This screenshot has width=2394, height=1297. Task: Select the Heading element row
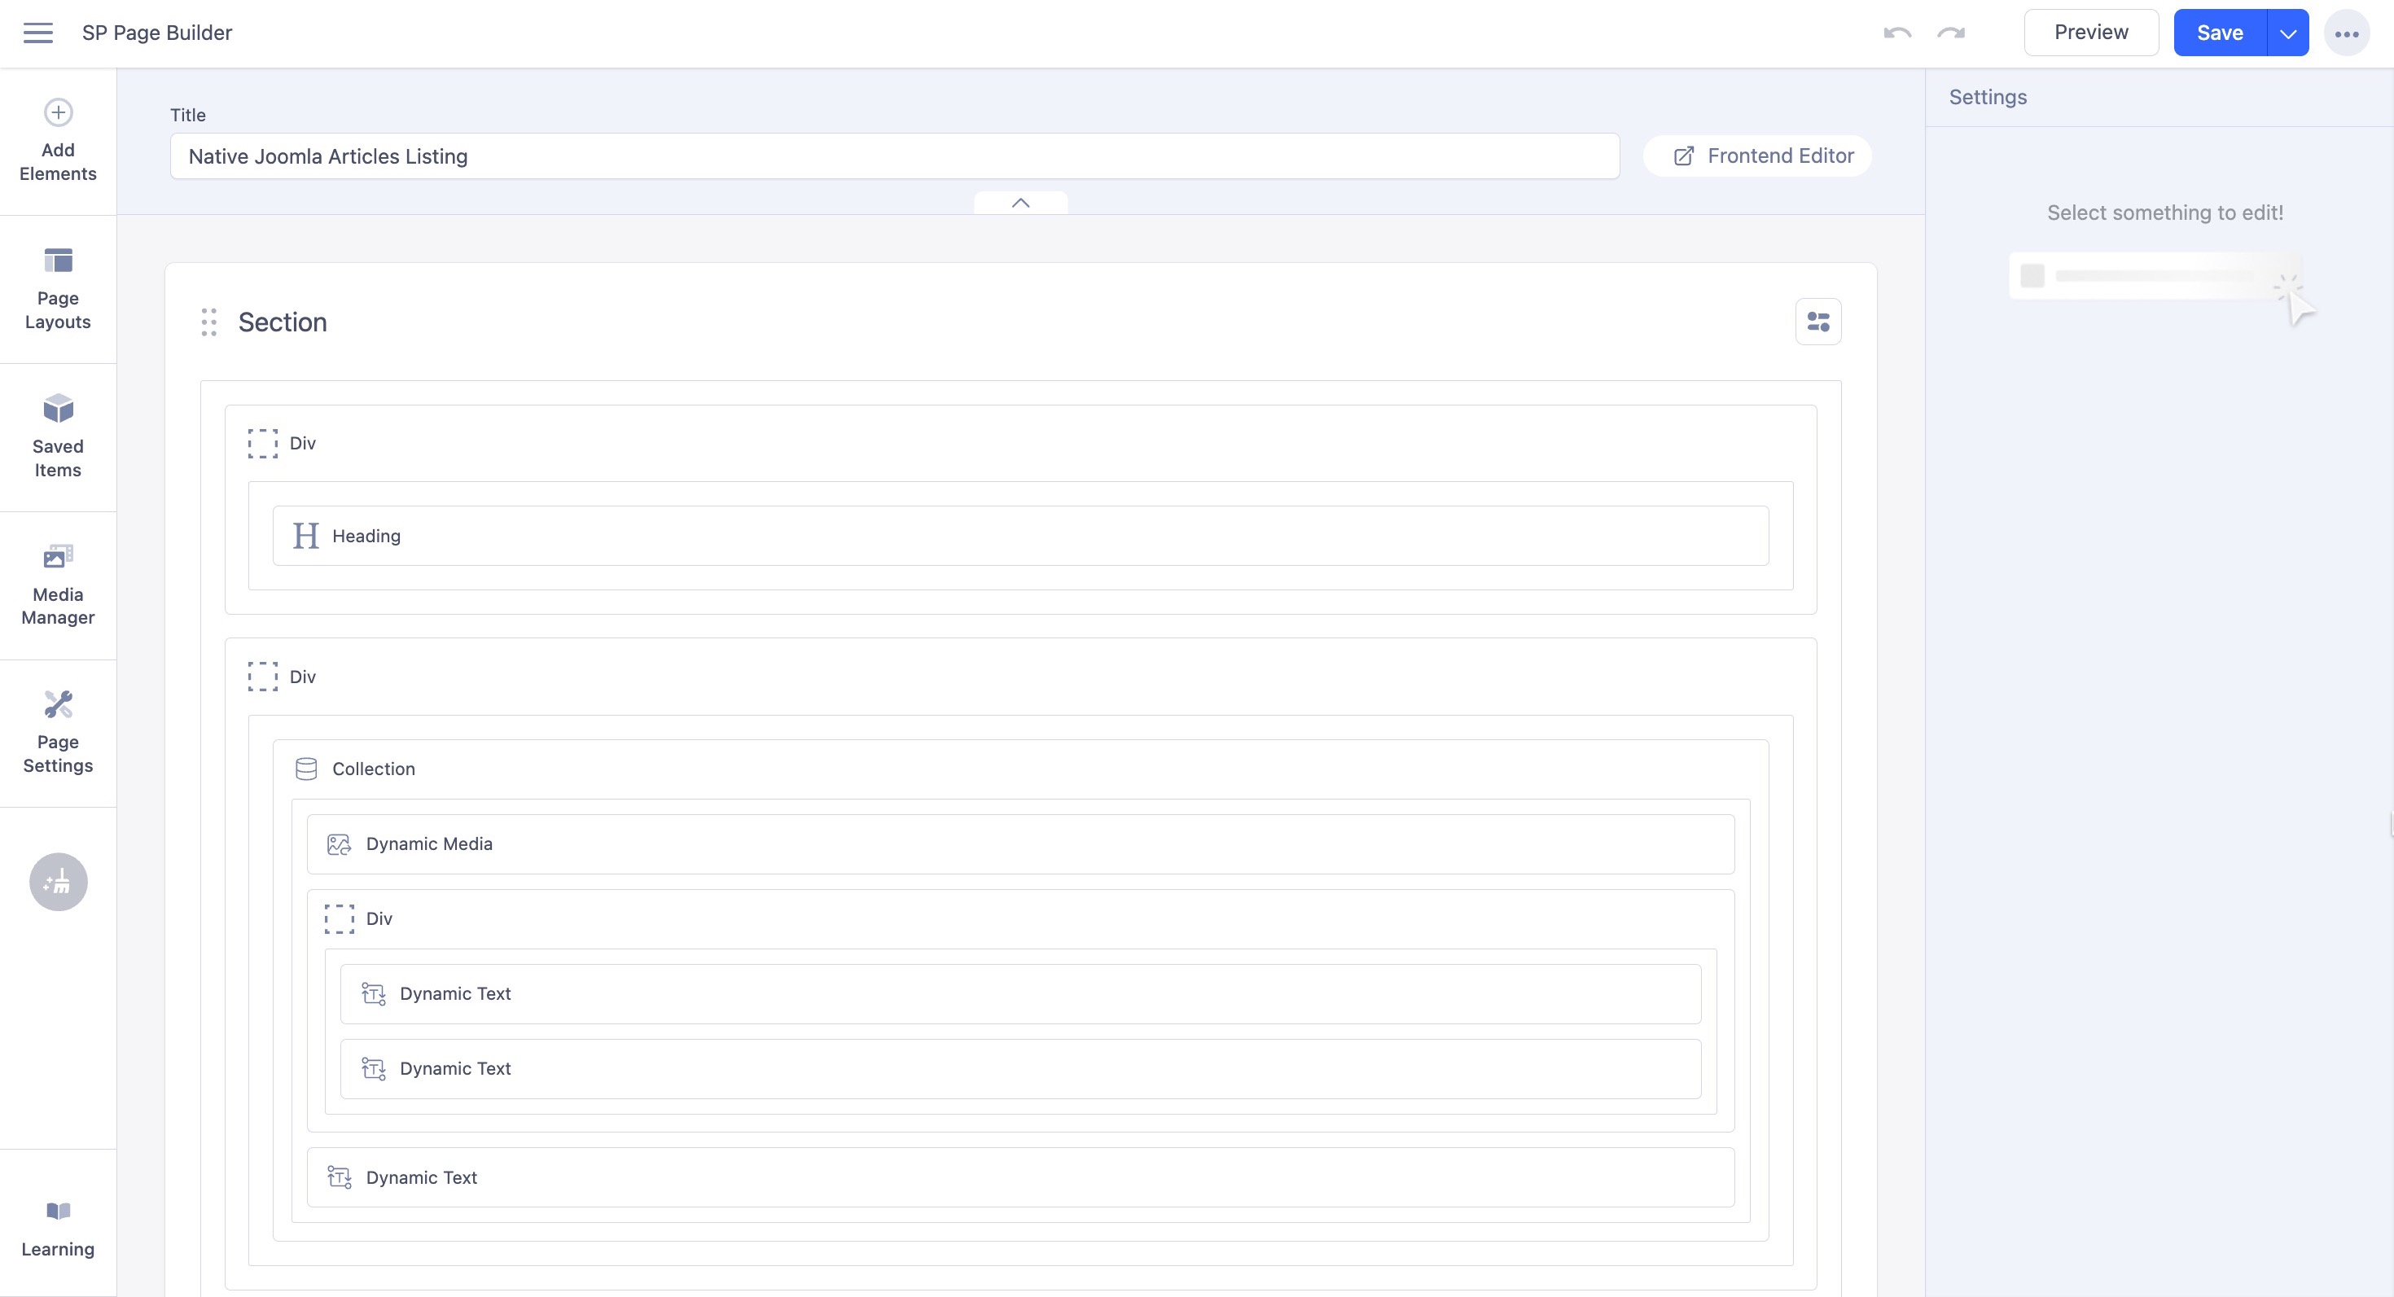[x=1019, y=535]
